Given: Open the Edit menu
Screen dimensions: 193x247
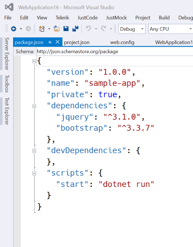Looking at the screenshot, I should 24,17.
